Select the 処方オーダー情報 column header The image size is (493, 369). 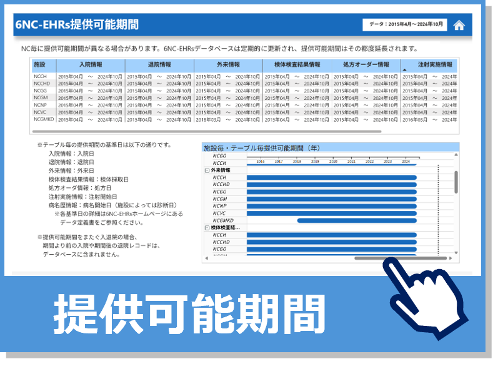[x=366, y=65]
